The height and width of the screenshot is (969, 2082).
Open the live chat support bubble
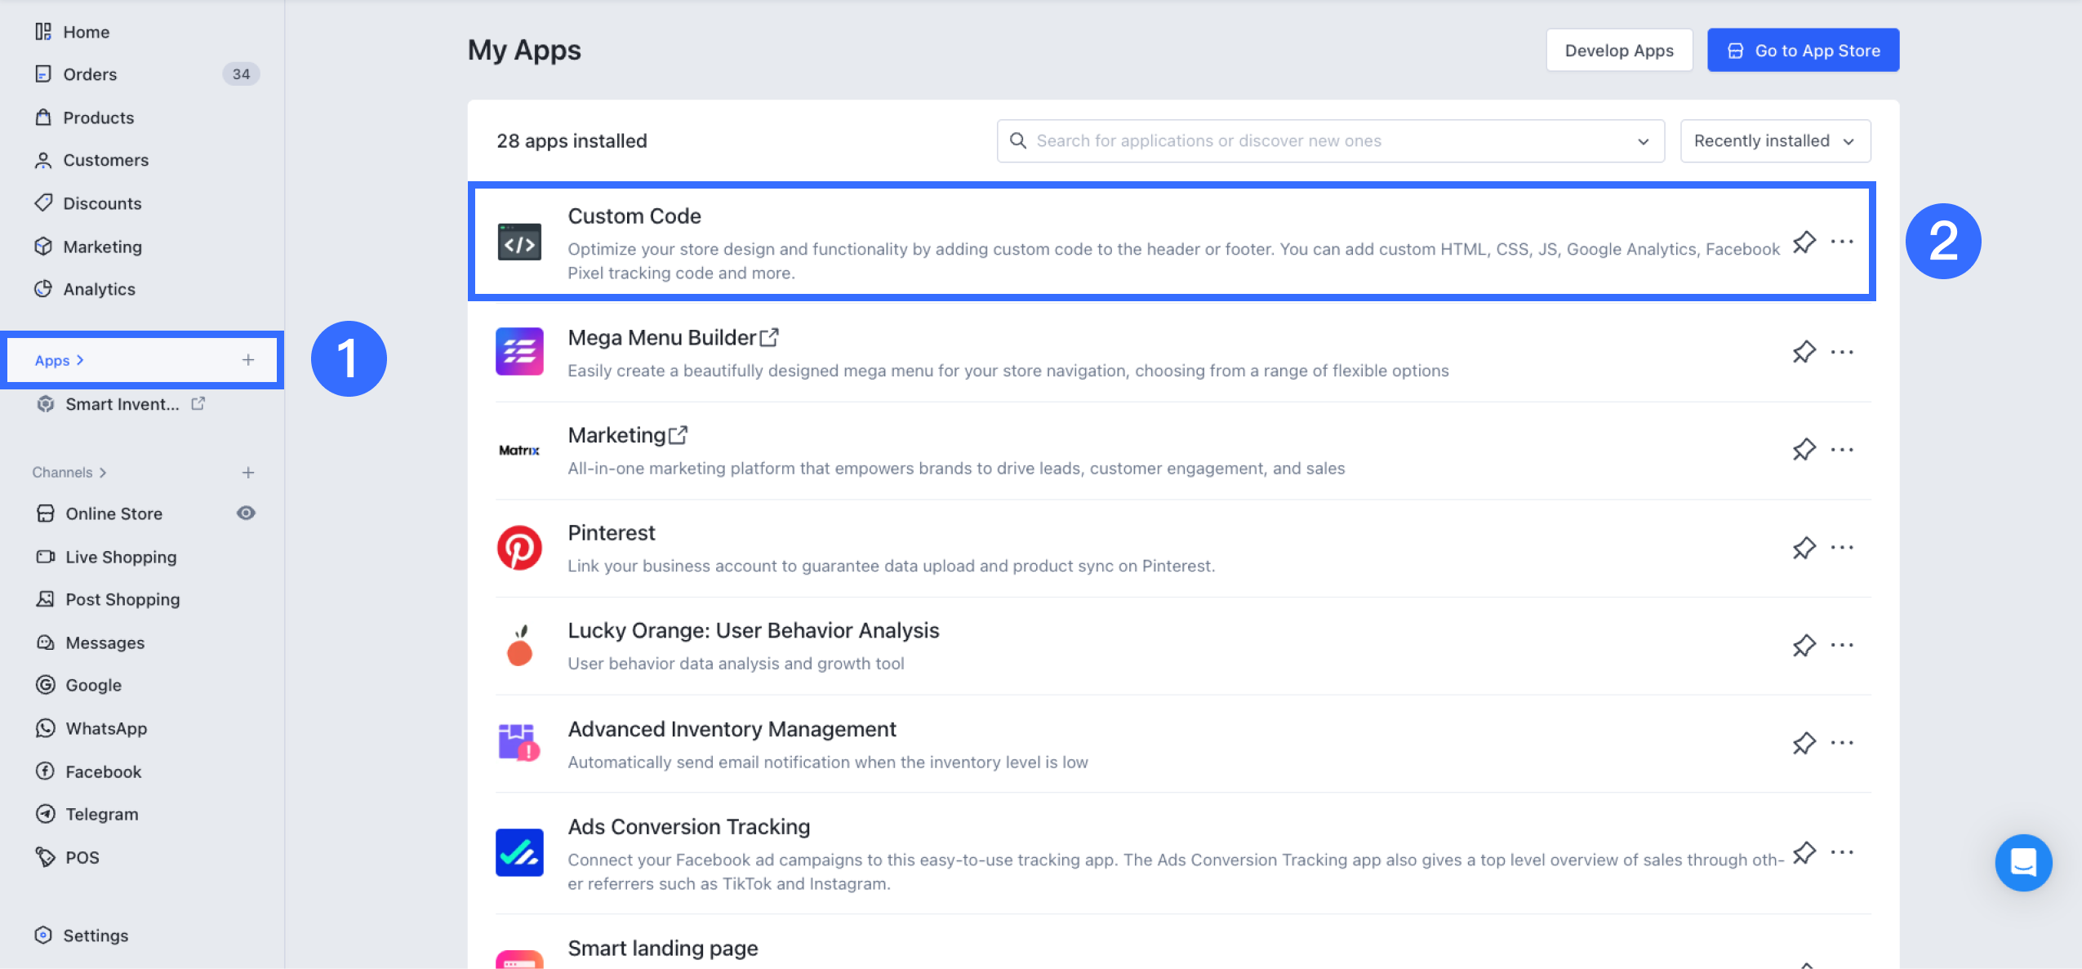(2023, 862)
